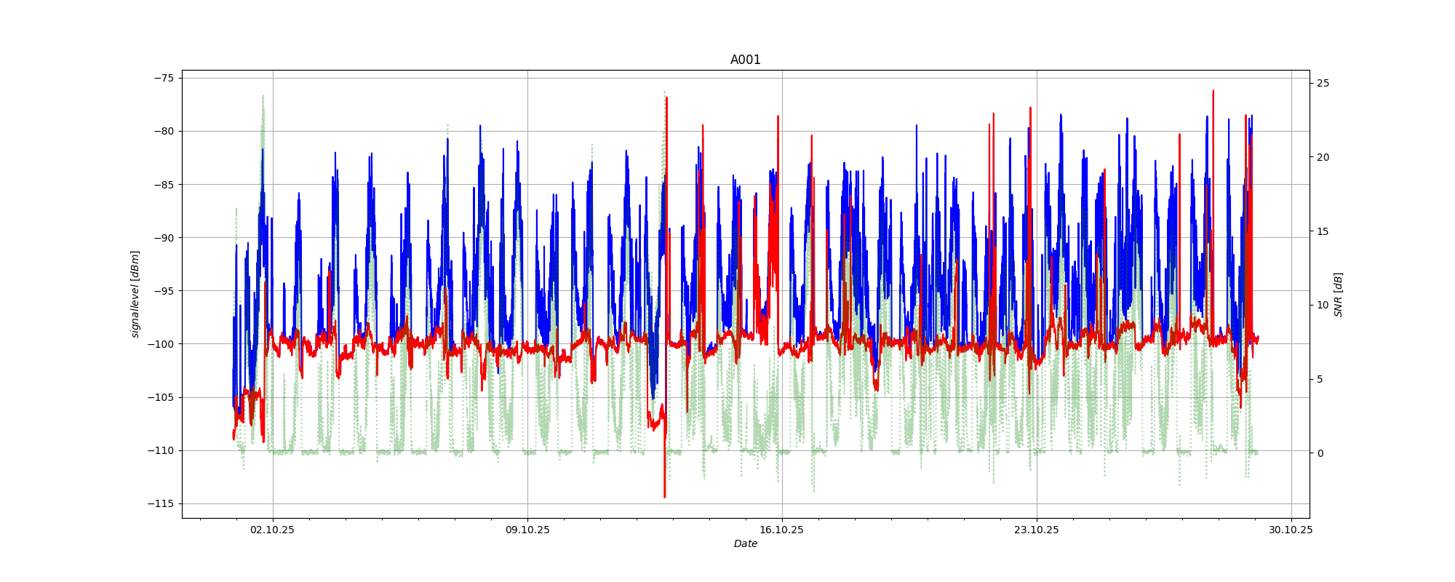Click the −90 signal level tick label
Screen dimensions: 1455x582
click(x=164, y=238)
